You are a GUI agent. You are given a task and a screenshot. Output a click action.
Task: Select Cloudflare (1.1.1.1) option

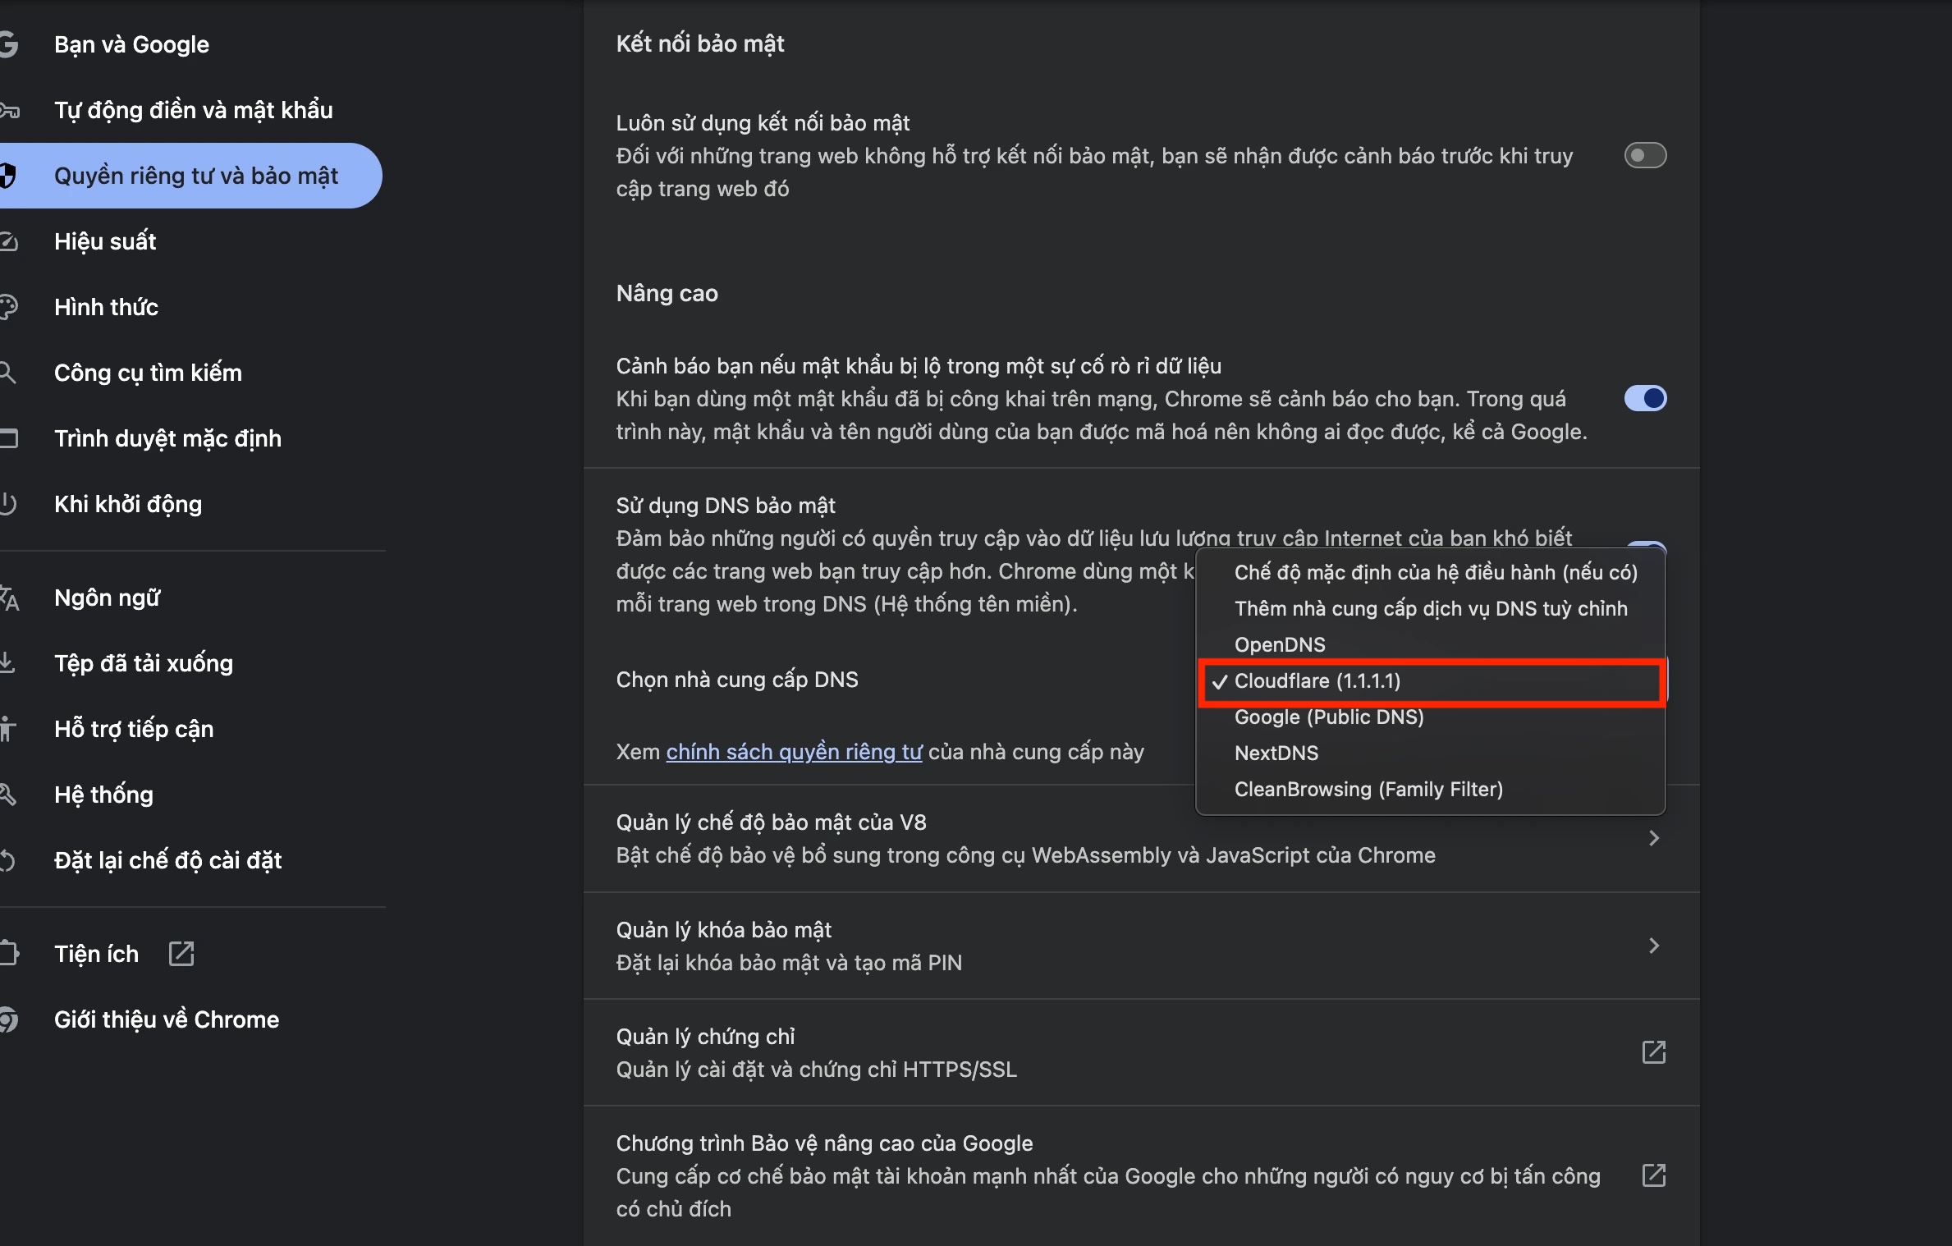[1430, 680]
